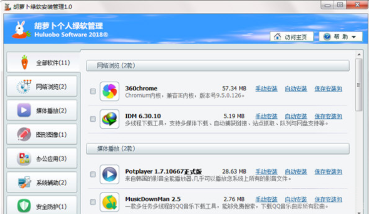
Task: Click the purple play icon for 媒体播放
Action: point(24,110)
